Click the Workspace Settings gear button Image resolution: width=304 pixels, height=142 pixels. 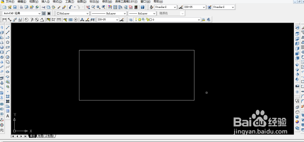click(44, 14)
